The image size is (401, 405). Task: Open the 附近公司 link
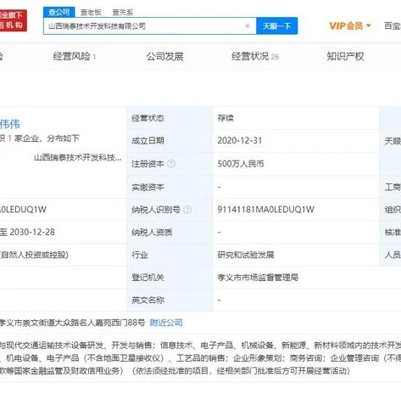pos(166,323)
